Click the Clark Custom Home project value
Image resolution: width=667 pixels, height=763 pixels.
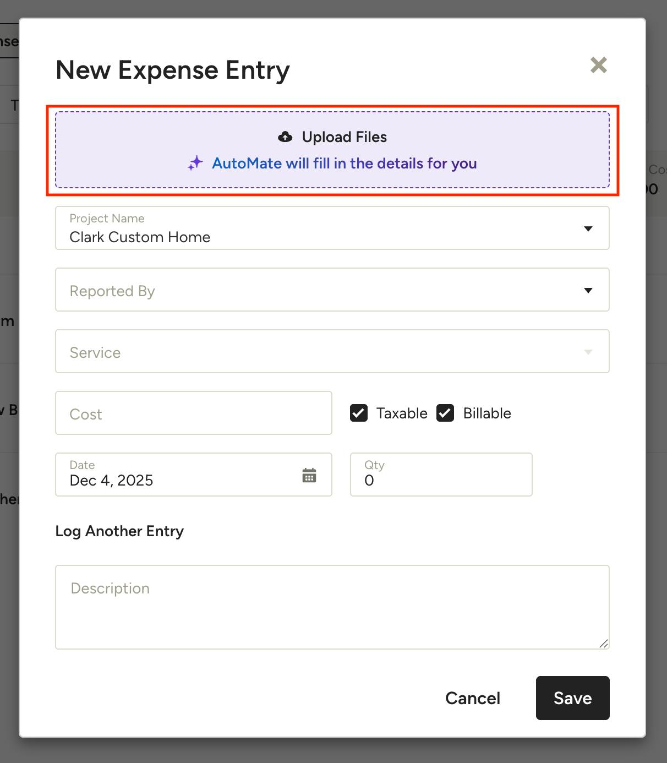click(x=140, y=237)
